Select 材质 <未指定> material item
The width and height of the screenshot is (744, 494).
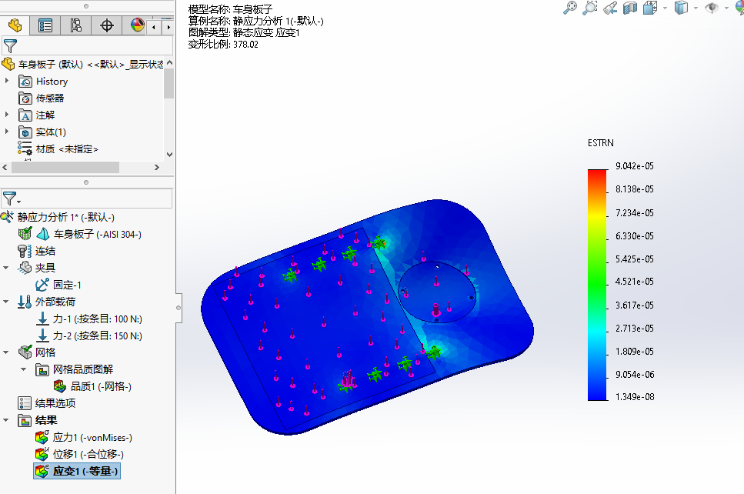pyautogui.click(x=58, y=149)
